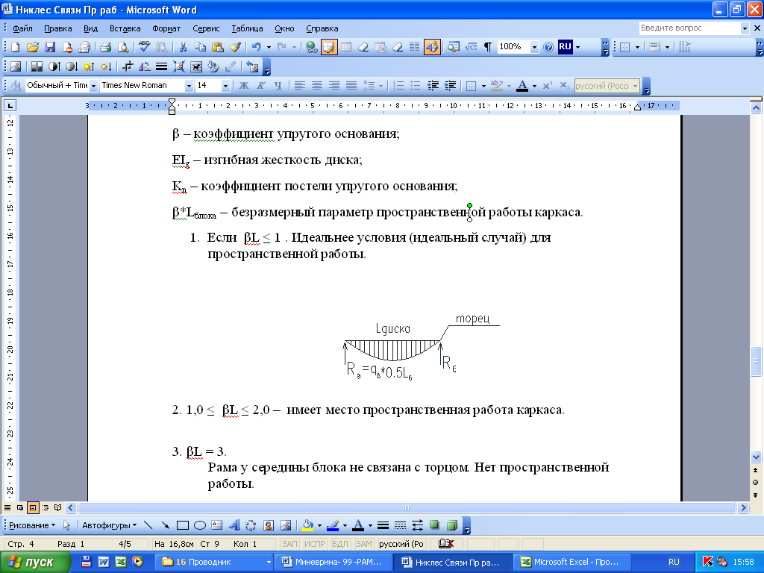Image resolution: width=764 pixels, height=573 pixels.
Task: Insert equation square root icon
Action: tap(471, 47)
